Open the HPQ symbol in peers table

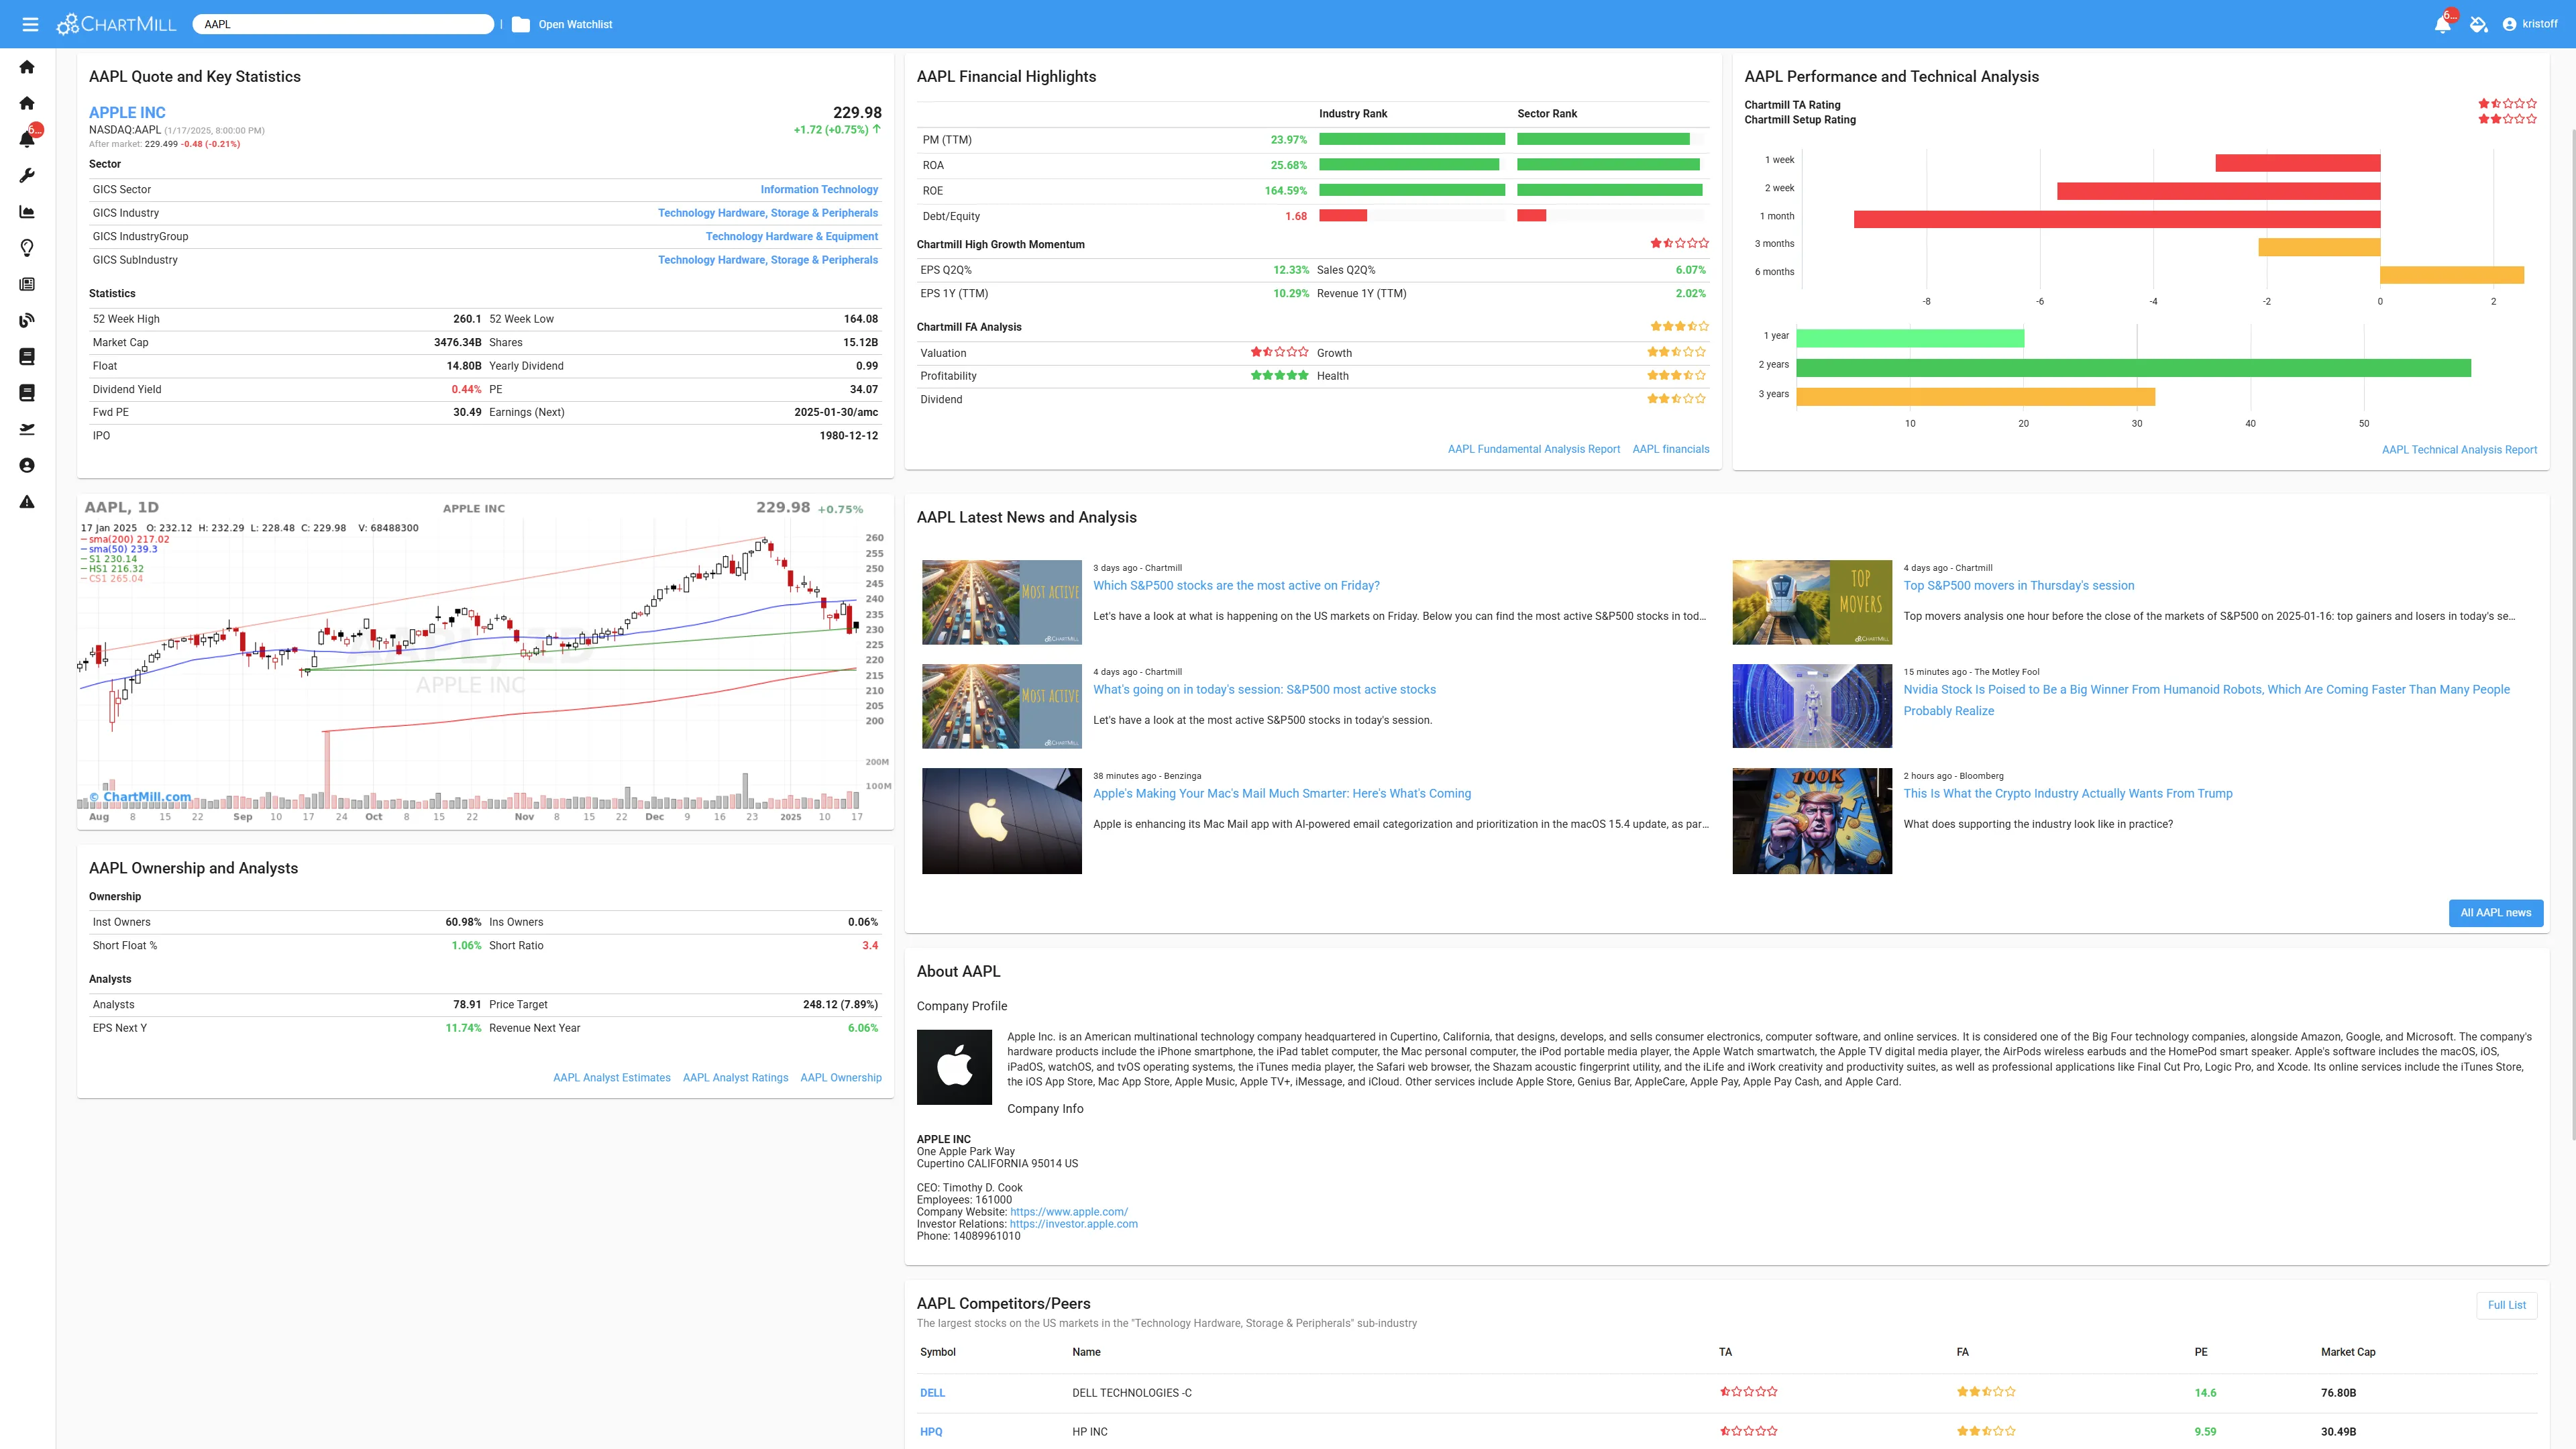(931, 1432)
